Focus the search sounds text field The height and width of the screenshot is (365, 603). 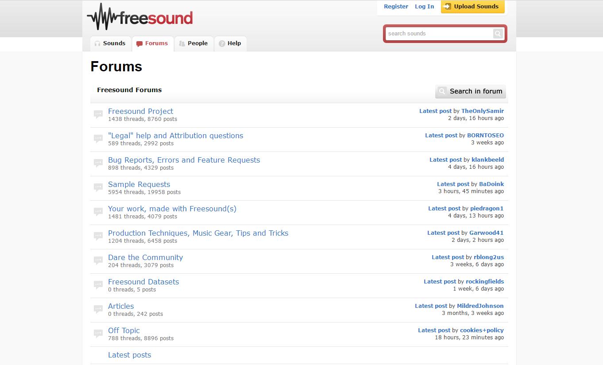pyautogui.click(x=439, y=34)
